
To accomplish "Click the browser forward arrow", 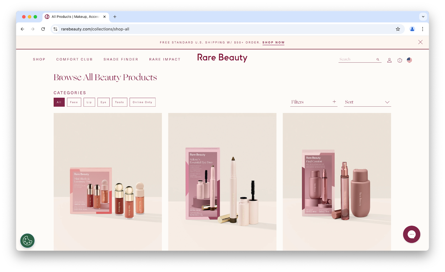I will tap(33, 29).
